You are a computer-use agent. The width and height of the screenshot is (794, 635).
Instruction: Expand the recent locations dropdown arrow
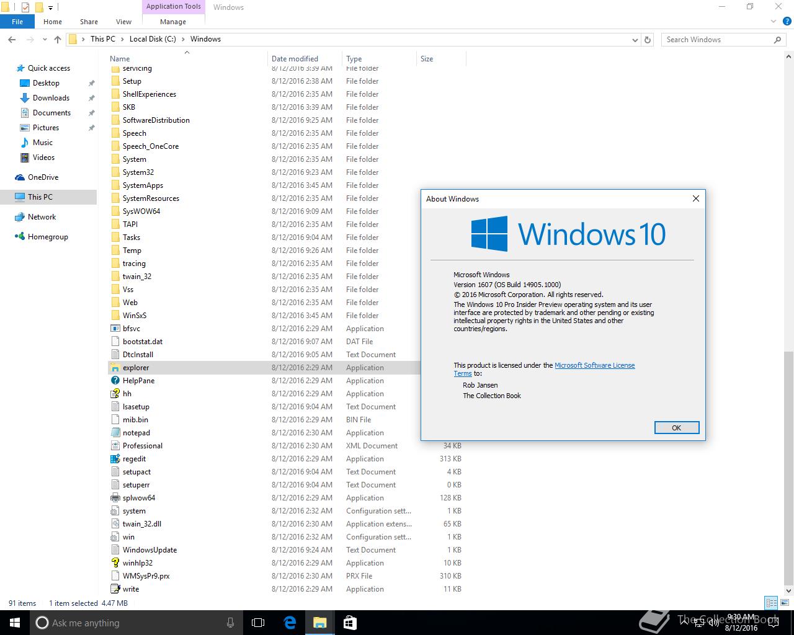[45, 40]
